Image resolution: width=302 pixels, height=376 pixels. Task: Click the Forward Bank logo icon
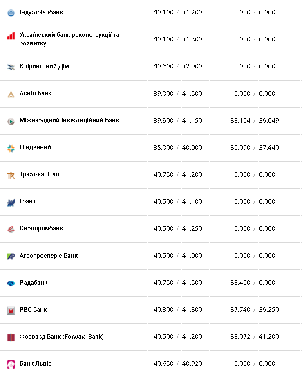pos(11,337)
